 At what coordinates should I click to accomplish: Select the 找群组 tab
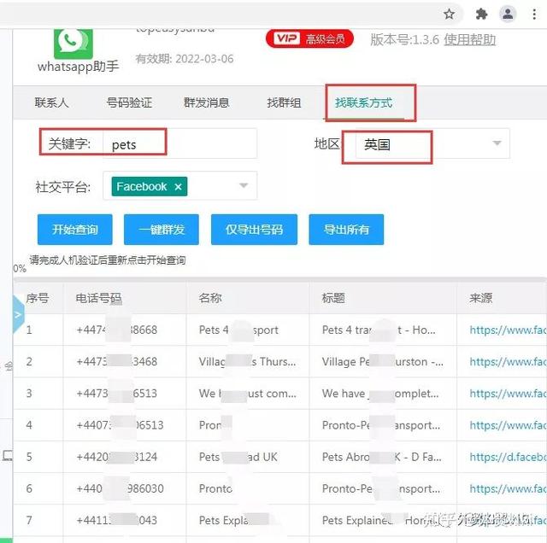(x=284, y=102)
